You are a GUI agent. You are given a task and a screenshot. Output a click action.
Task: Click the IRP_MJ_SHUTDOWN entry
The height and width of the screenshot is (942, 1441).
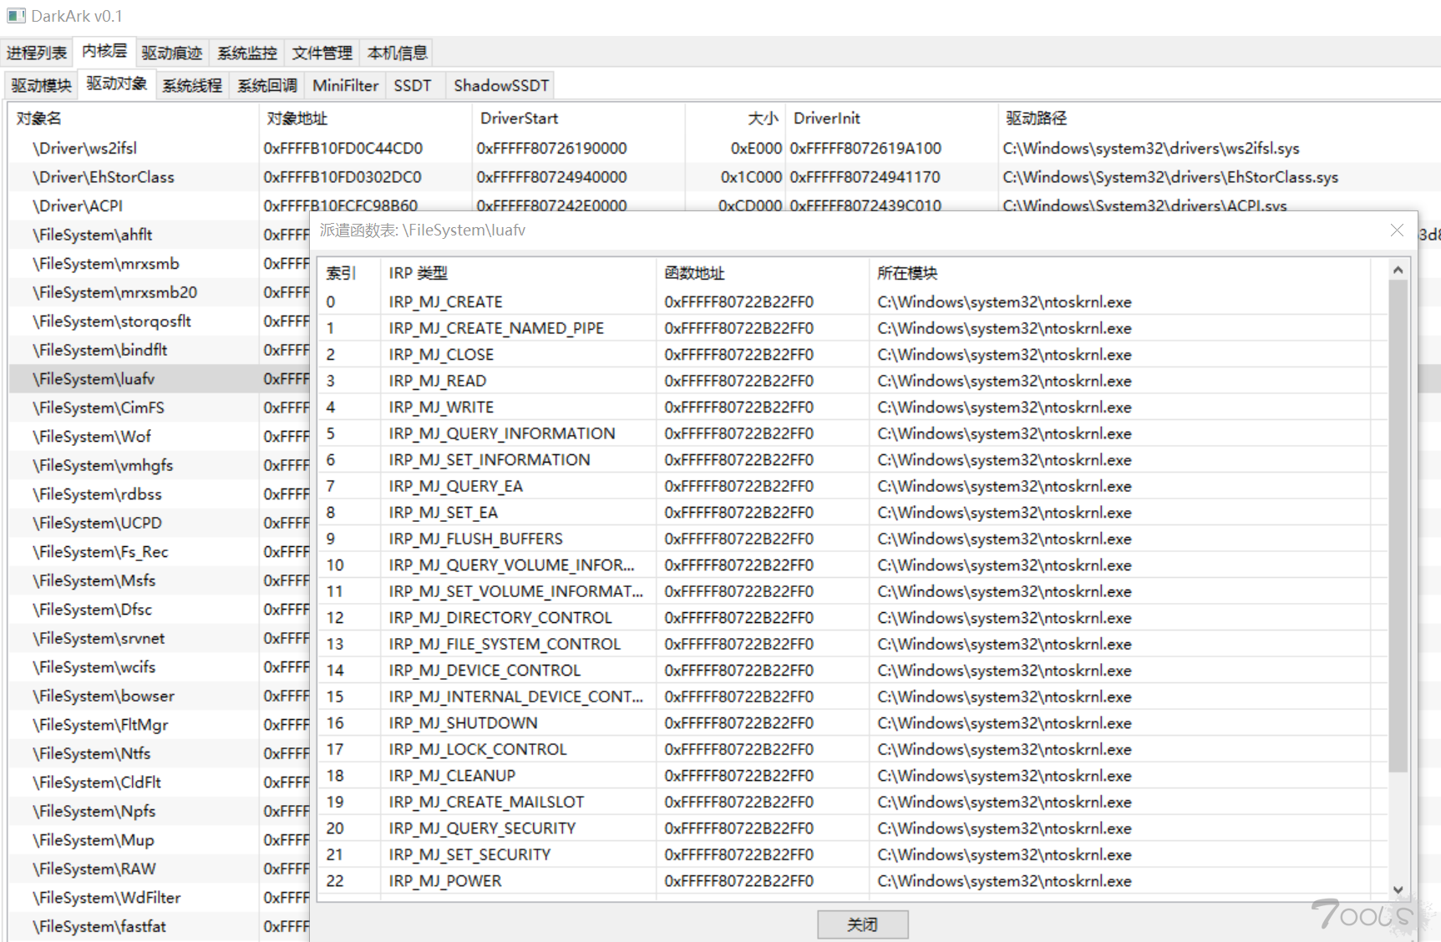click(464, 722)
